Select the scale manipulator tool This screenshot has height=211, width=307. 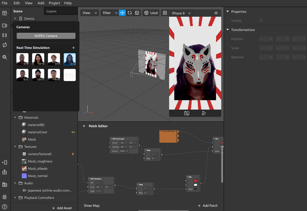137,13
